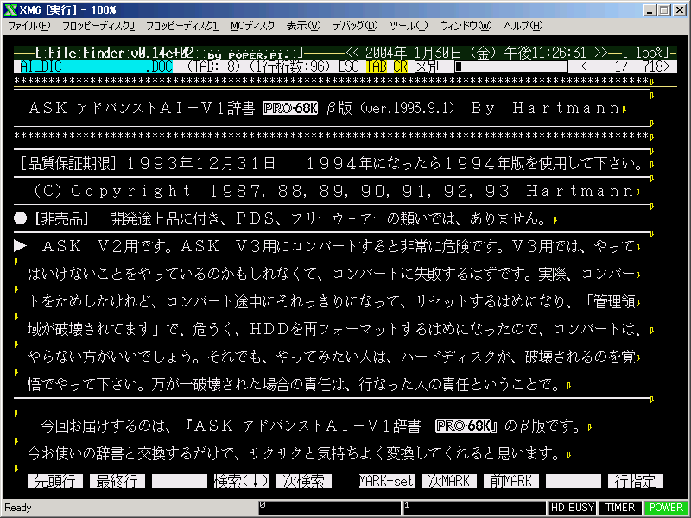
Task: Click the XM6 application icon in title bar
Action: pyautogui.click(x=10, y=9)
